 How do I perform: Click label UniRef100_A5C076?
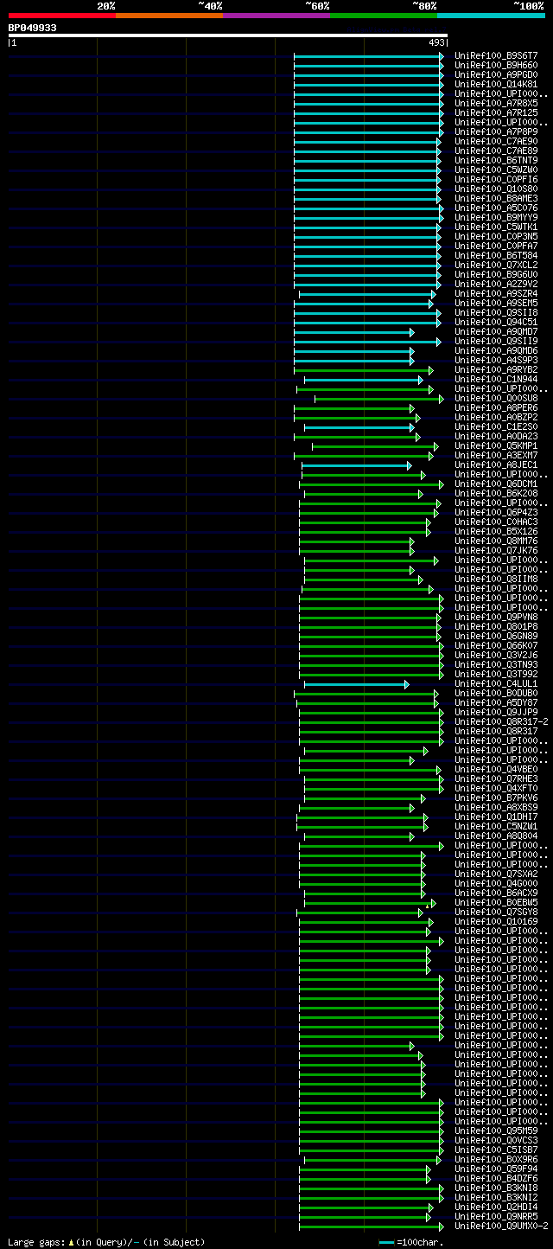click(496, 208)
